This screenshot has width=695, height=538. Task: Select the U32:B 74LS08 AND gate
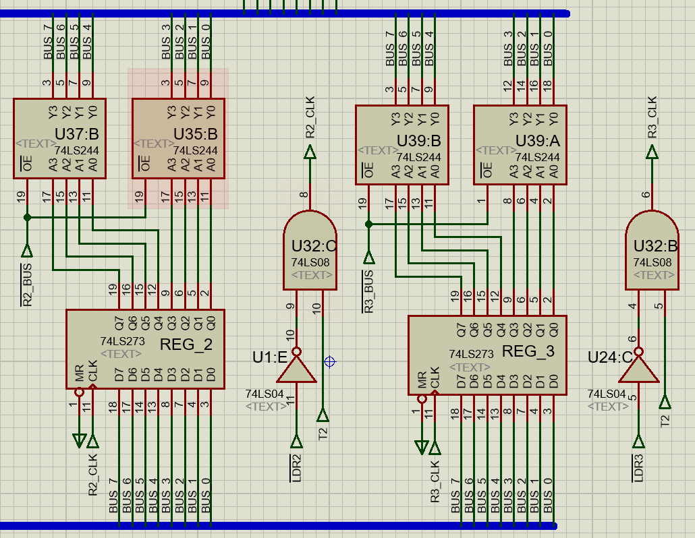[x=652, y=250]
